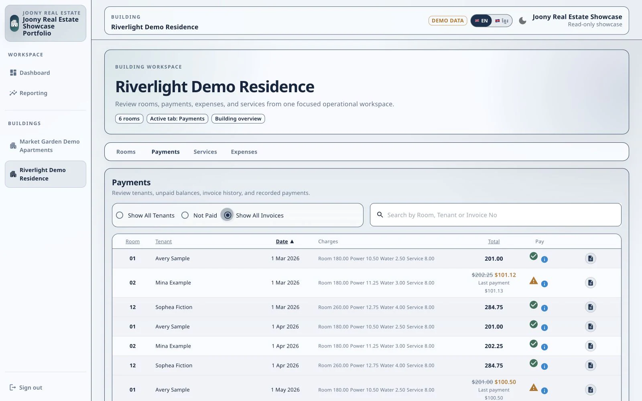Switch to the Expenses tab

click(244, 152)
